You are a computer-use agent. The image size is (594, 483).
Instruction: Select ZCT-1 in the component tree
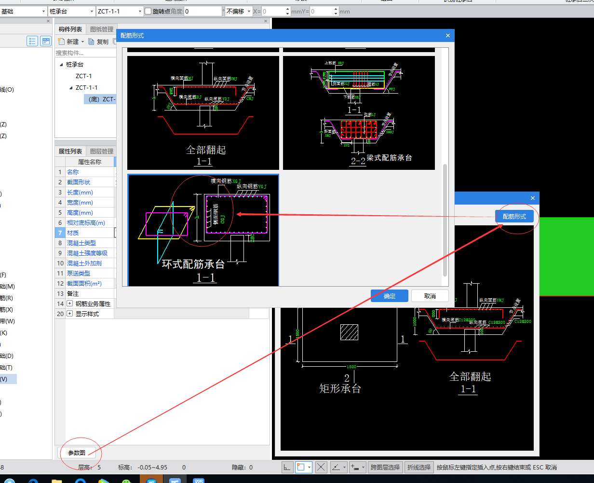[83, 76]
